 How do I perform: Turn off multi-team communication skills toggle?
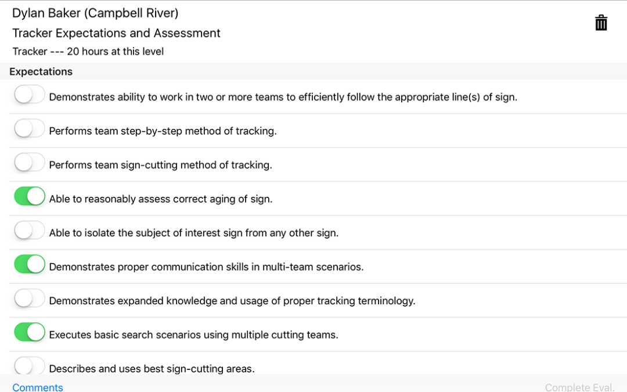pyautogui.click(x=29, y=265)
